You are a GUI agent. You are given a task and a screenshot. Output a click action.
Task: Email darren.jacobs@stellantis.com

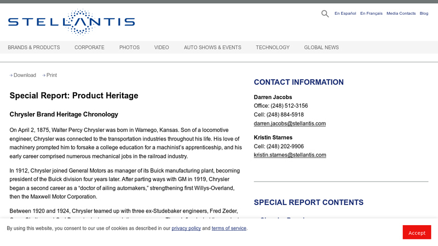[290, 124]
